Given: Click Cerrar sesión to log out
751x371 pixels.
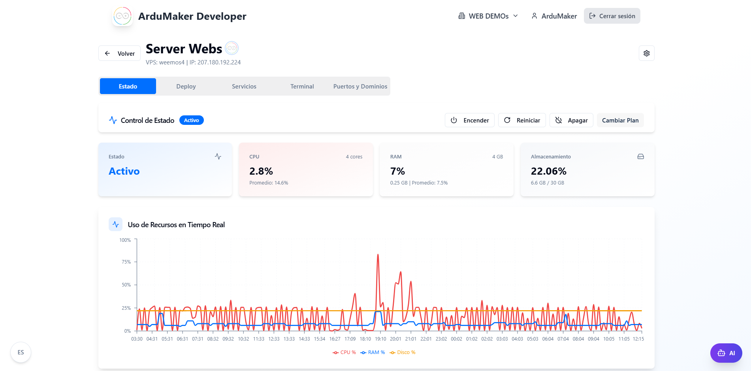Looking at the screenshot, I should point(612,16).
